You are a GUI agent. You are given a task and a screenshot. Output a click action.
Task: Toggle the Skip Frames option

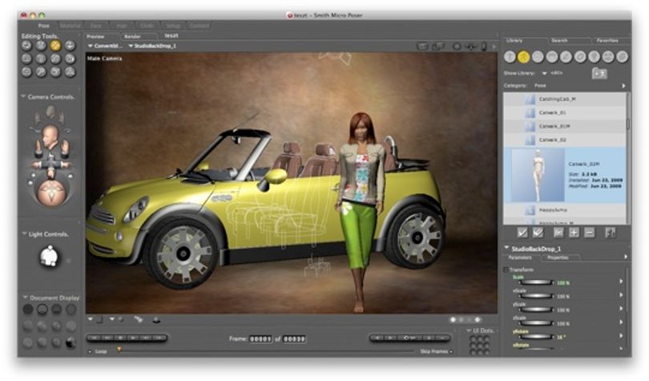click(451, 351)
